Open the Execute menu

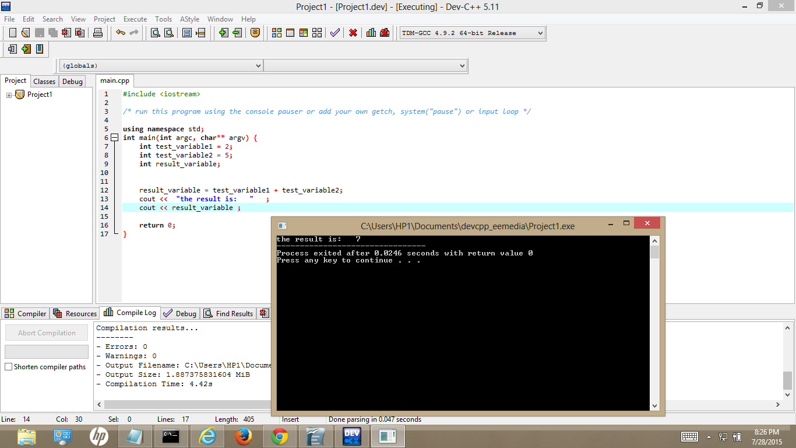135,19
